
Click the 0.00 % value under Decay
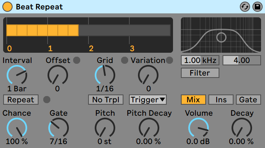[241, 141]
